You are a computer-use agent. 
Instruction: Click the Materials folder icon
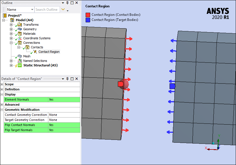pos(20,34)
